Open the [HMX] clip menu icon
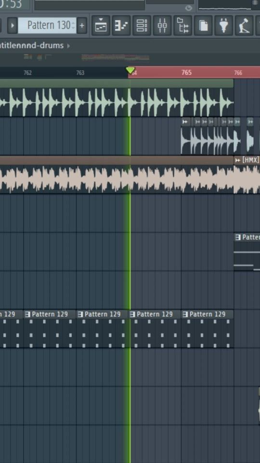Viewport: 260px width, 463px height. click(x=237, y=160)
